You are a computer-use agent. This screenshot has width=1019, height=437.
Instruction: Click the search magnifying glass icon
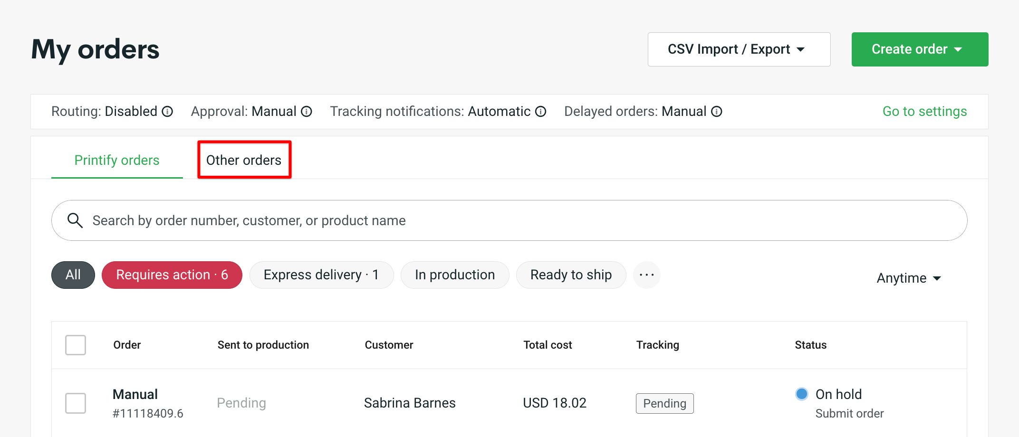point(75,220)
